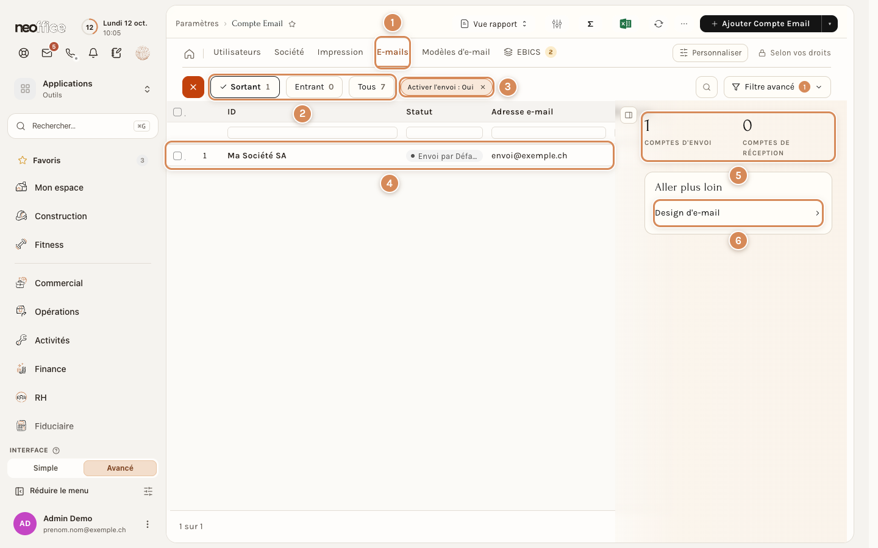Open menu customization sliders icon

click(x=148, y=491)
